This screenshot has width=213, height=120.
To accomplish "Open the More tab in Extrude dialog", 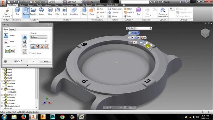I will tap(12, 30).
